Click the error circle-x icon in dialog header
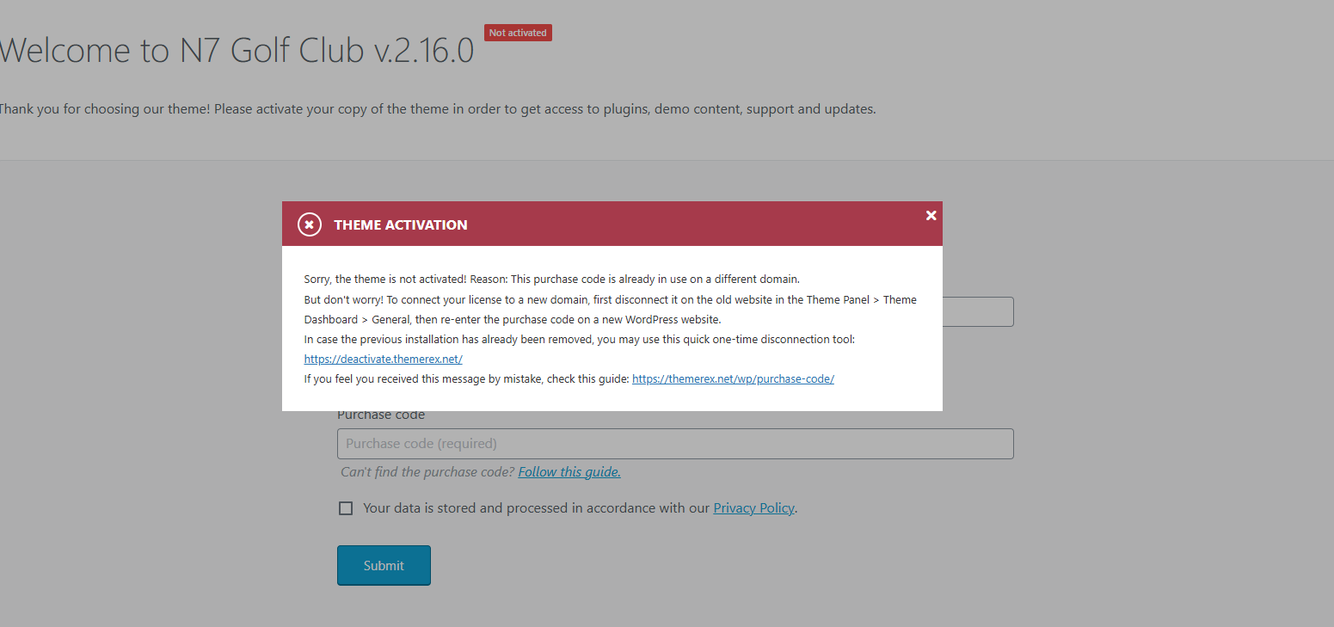 coord(310,224)
